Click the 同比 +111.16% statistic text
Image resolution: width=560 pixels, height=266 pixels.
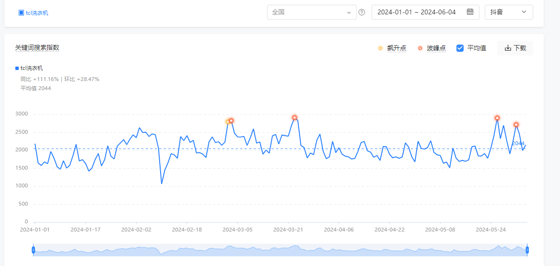coord(40,79)
